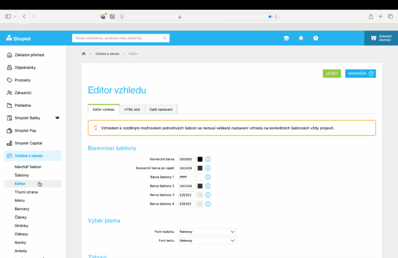Viewport: 398px width, 258px height.
Task: Click the Barva šablony 2 hex field
Action: (187, 186)
